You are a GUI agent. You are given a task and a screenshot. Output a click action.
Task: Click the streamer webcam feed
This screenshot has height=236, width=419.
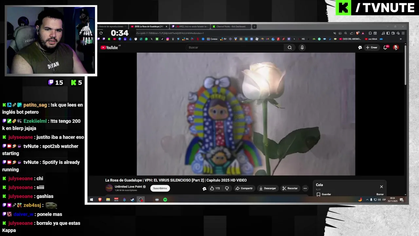pos(51,41)
